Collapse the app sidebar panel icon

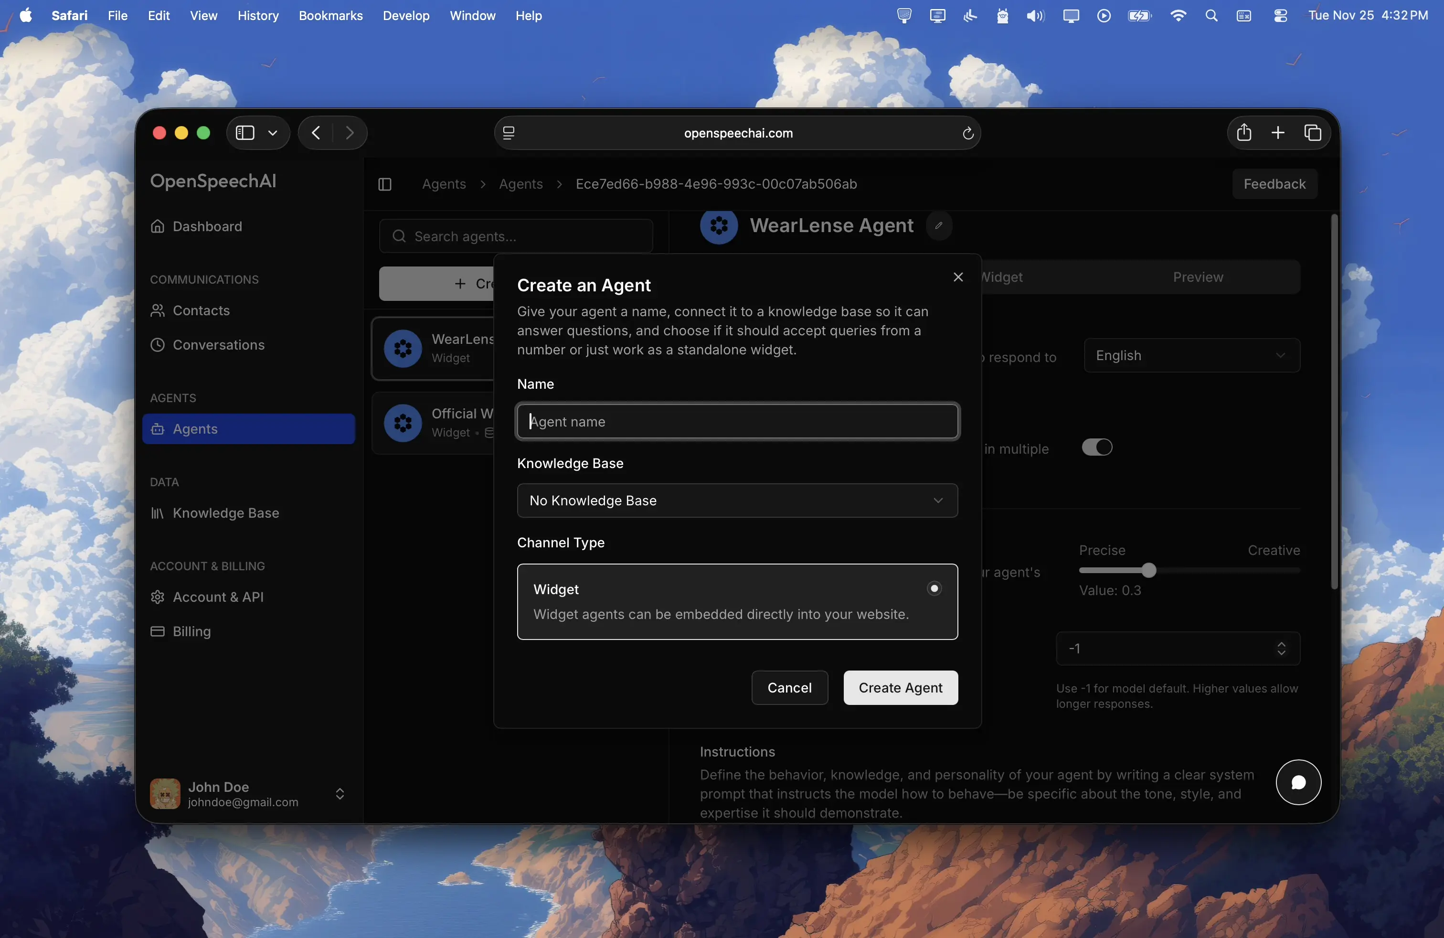(385, 184)
